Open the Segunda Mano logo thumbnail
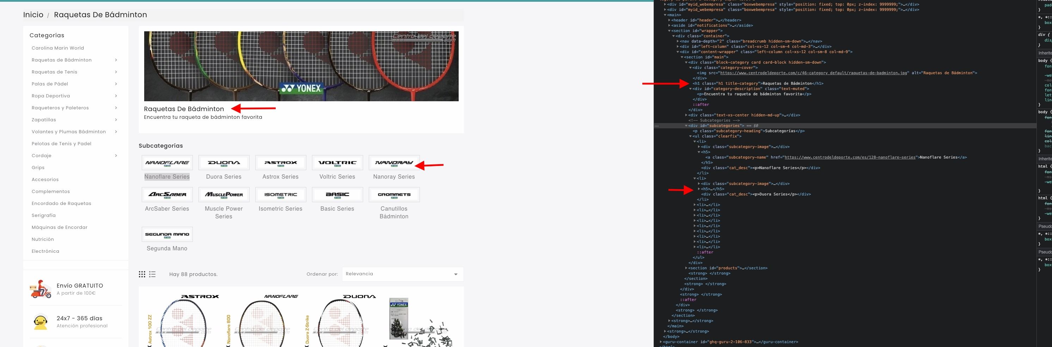The width and height of the screenshot is (1052, 347). (167, 234)
